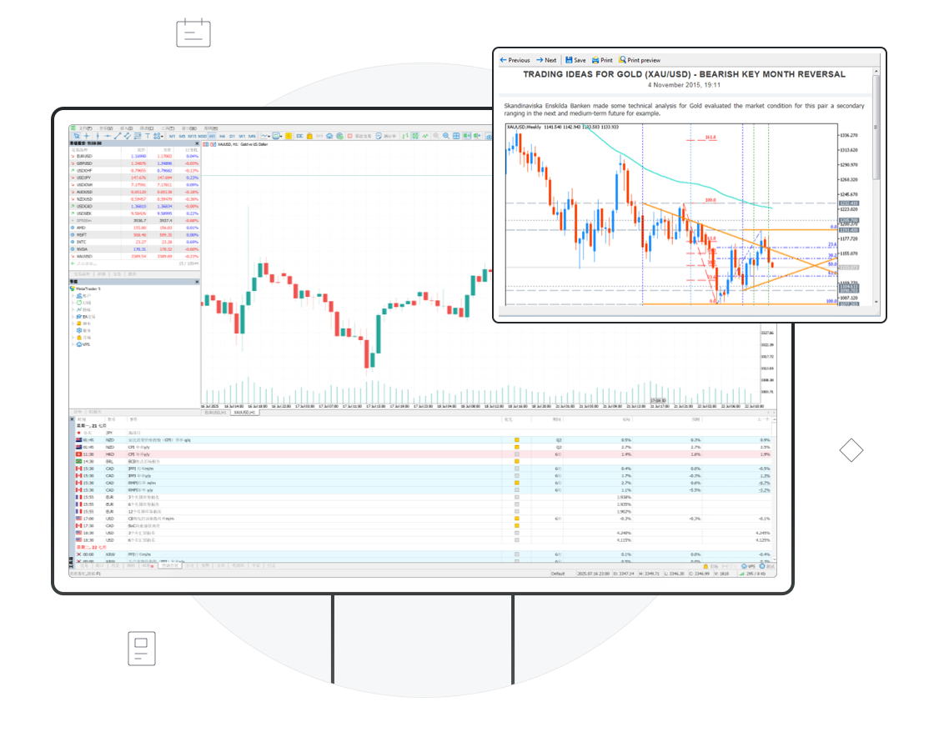The height and width of the screenshot is (747, 934).
Task: Switch to the EURUSD,H1 chart tab
Action: tap(215, 412)
